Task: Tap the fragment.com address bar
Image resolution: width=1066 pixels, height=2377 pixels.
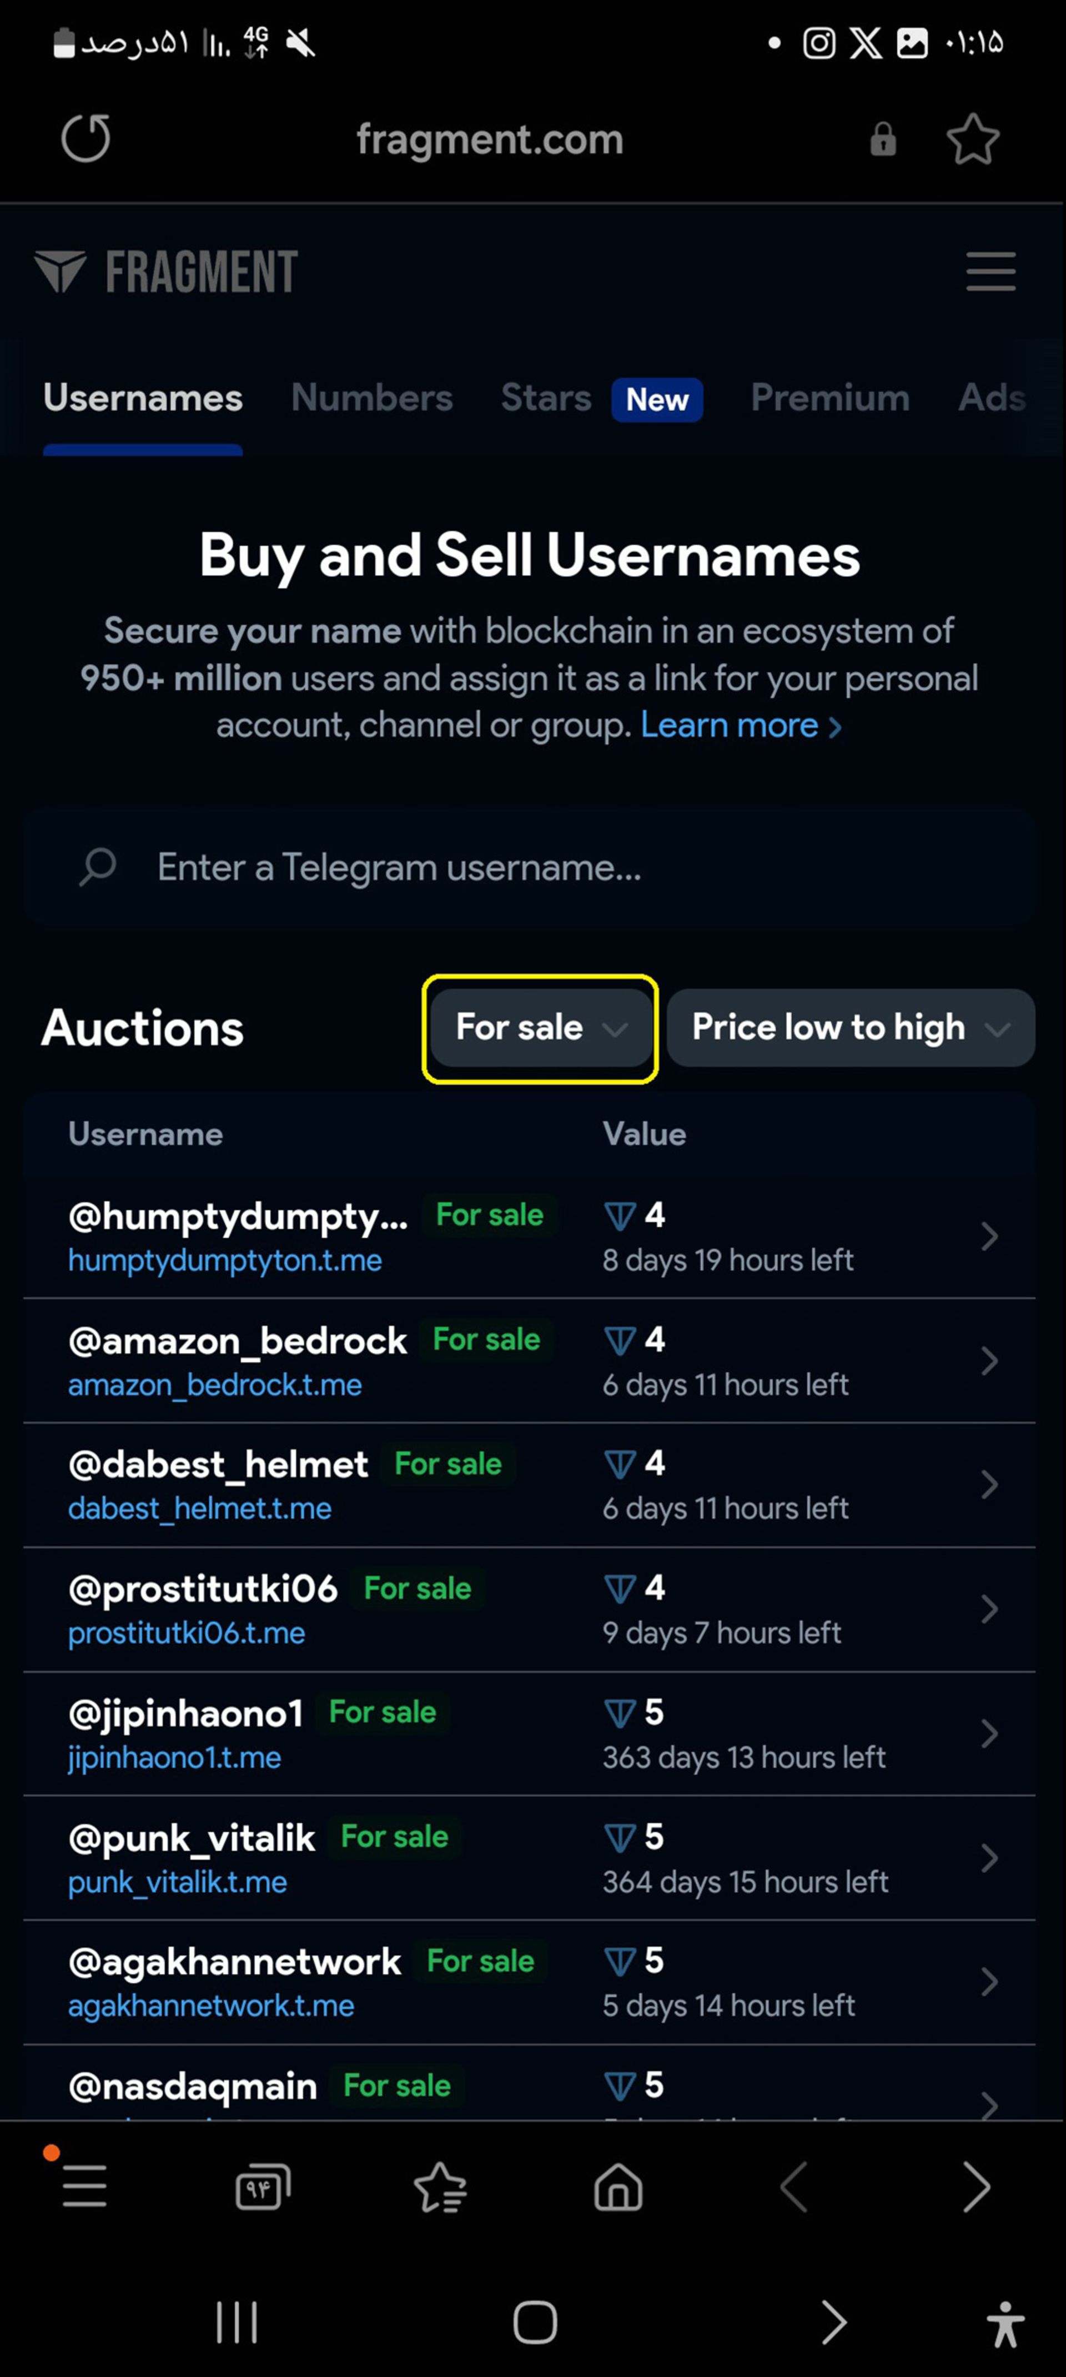Action: point(489,139)
